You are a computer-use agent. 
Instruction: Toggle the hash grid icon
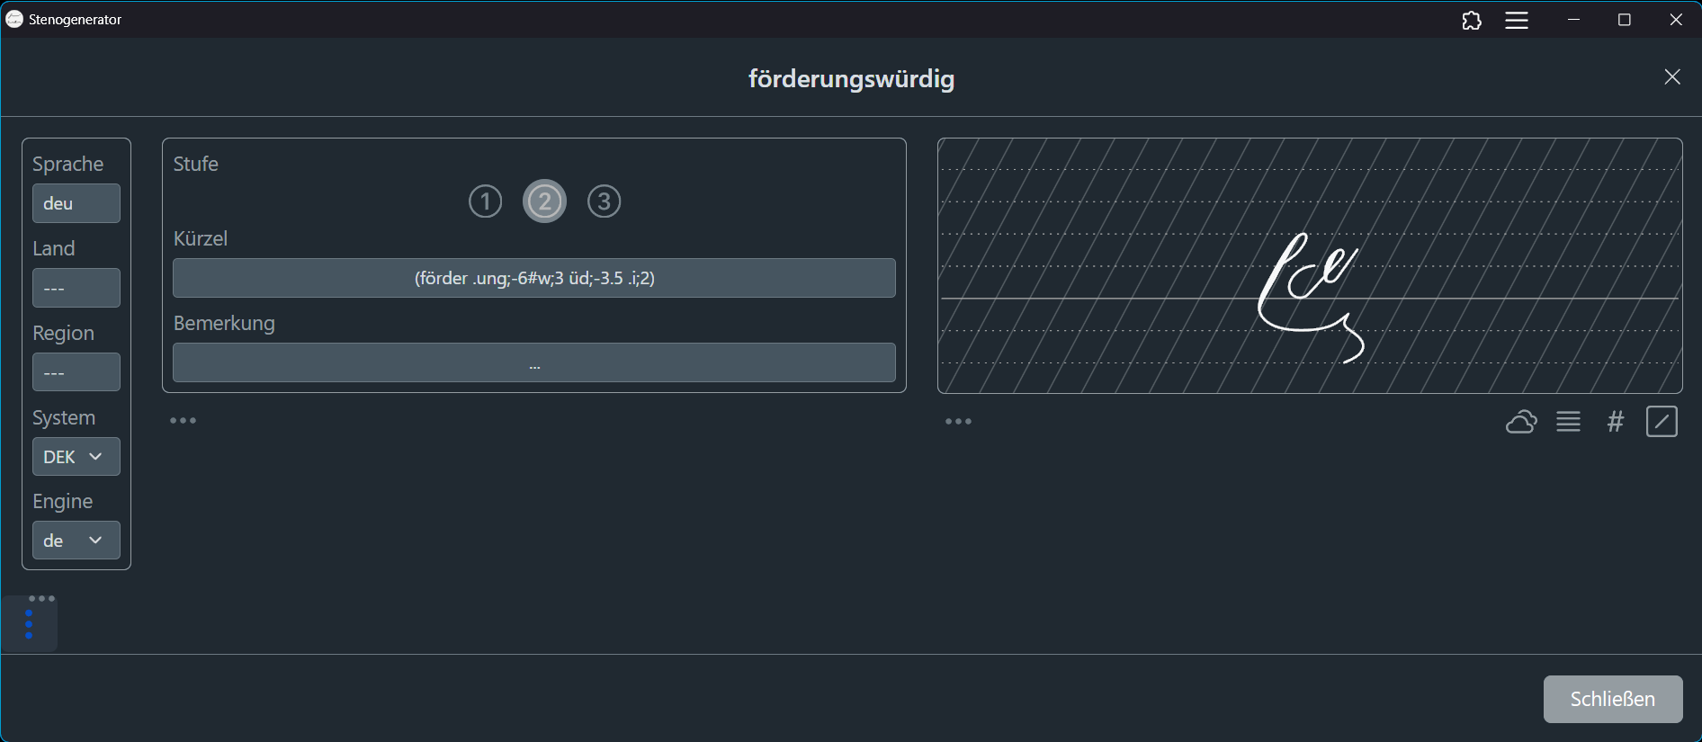(1616, 422)
